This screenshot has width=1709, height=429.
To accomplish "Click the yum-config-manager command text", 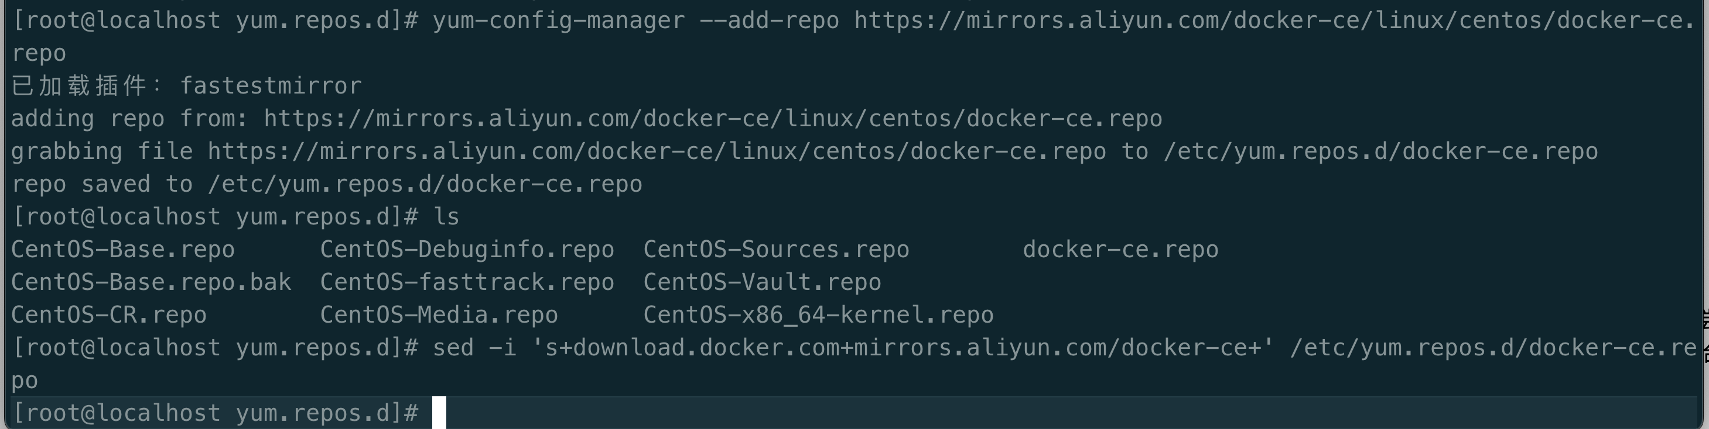I will tap(559, 20).
